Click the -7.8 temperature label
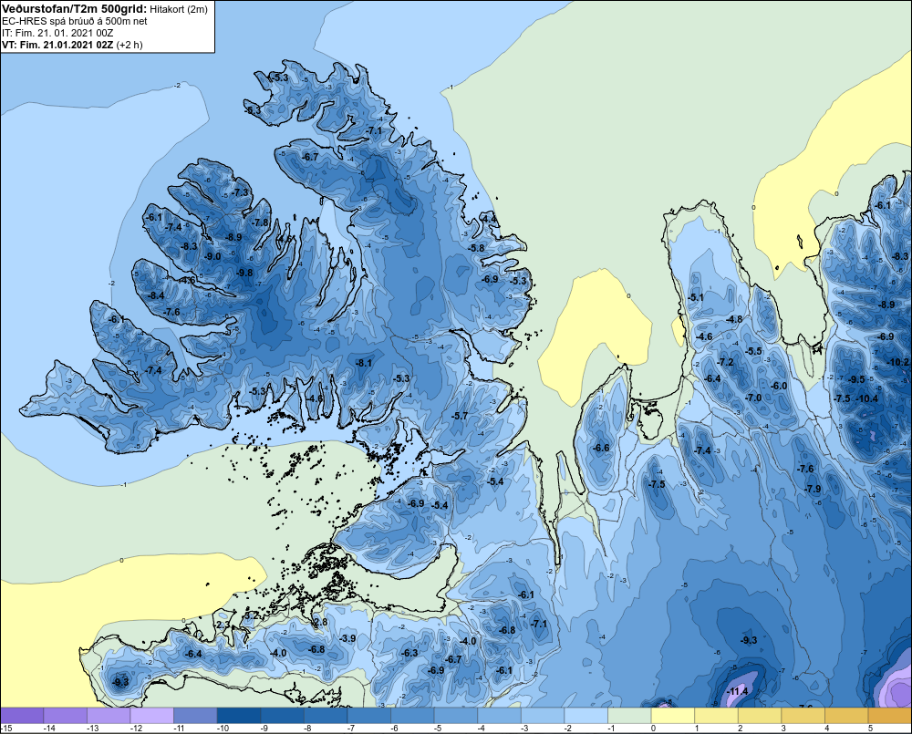This screenshot has height=734, width=912. point(261,222)
